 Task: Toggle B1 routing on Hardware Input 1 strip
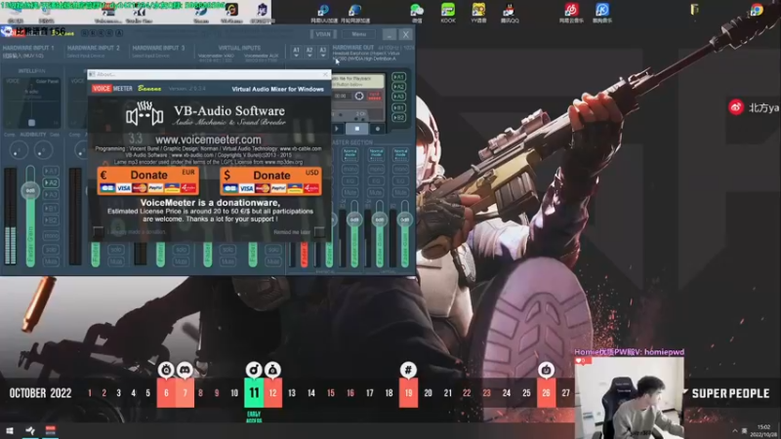point(51,208)
